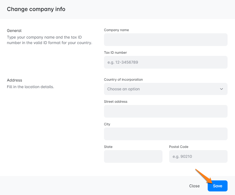Select the General section heading

tap(14, 31)
